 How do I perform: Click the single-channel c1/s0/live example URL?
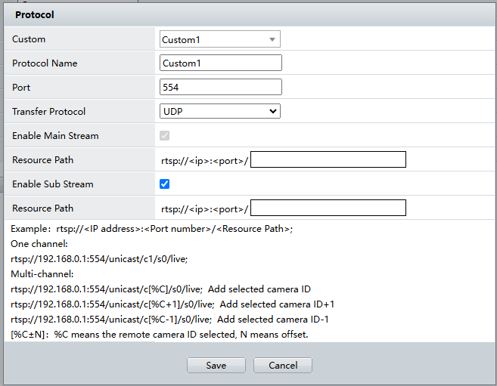click(x=99, y=258)
